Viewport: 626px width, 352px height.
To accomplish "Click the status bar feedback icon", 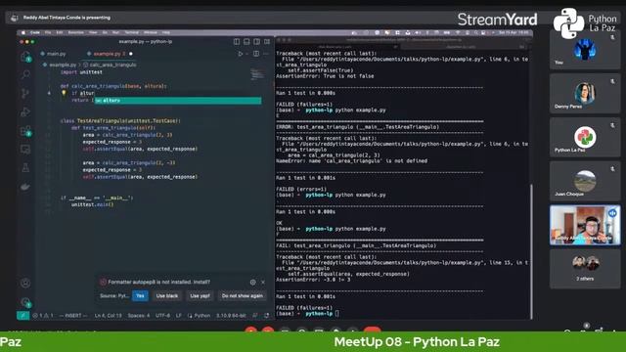I will (255, 316).
